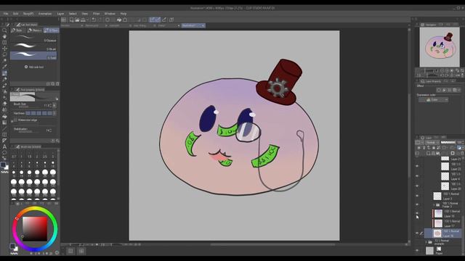Open the Brush Size stepper button
Image resolution: width=465 pixels, height=261 pixels.
54,105
